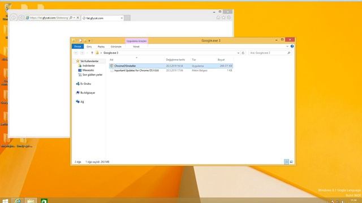Open İndirilenler in the navigation pane
This screenshot has width=362, height=203.
pyautogui.click(x=89, y=66)
